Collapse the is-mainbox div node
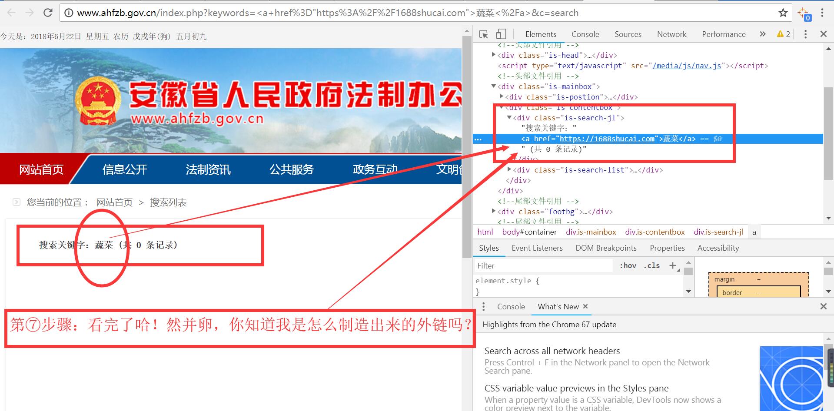Screen dimensions: 834x411 pyautogui.click(x=493, y=86)
